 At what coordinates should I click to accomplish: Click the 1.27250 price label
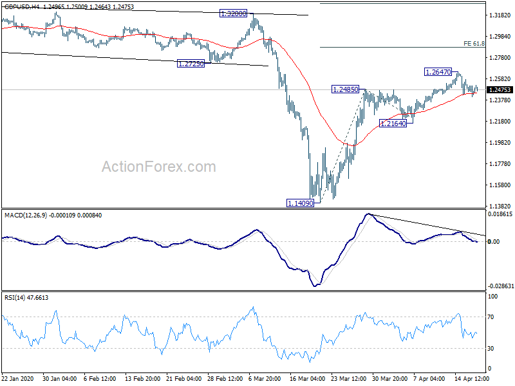[191, 64]
